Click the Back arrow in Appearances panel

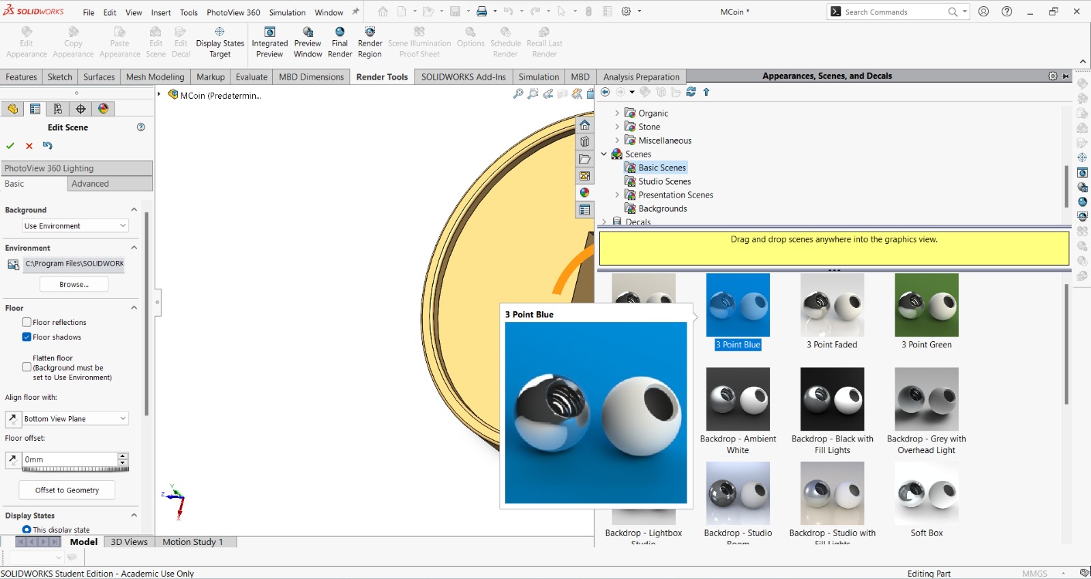pyautogui.click(x=605, y=92)
